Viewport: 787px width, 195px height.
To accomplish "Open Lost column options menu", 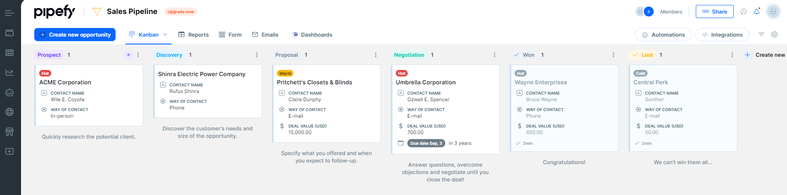I will [733, 55].
